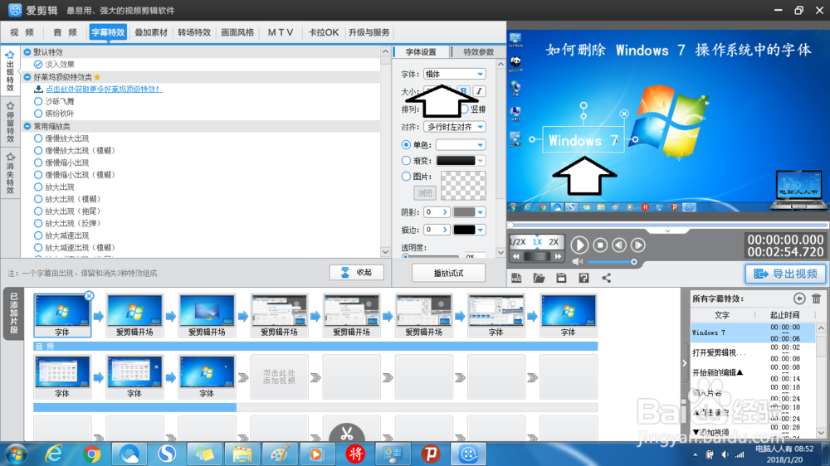Open the 对齐 alignment dropdown
Image resolution: width=830 pixels, height=466 pixels.
455,127
